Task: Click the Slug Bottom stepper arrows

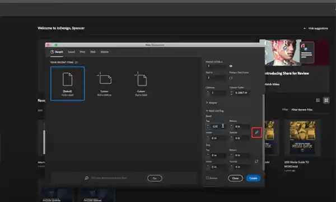Action: (231, 155)
